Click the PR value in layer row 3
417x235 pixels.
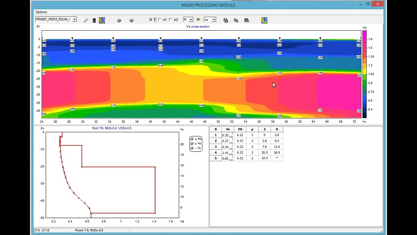(x=240, y=147)
